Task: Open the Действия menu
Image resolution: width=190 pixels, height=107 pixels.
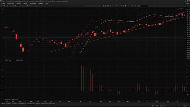Action: (19, 3)
